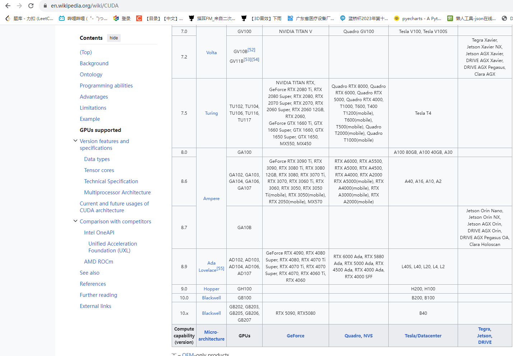The image size is (513, 356).
Task: Go to Programming abilities section
Action: coord(106,86)
